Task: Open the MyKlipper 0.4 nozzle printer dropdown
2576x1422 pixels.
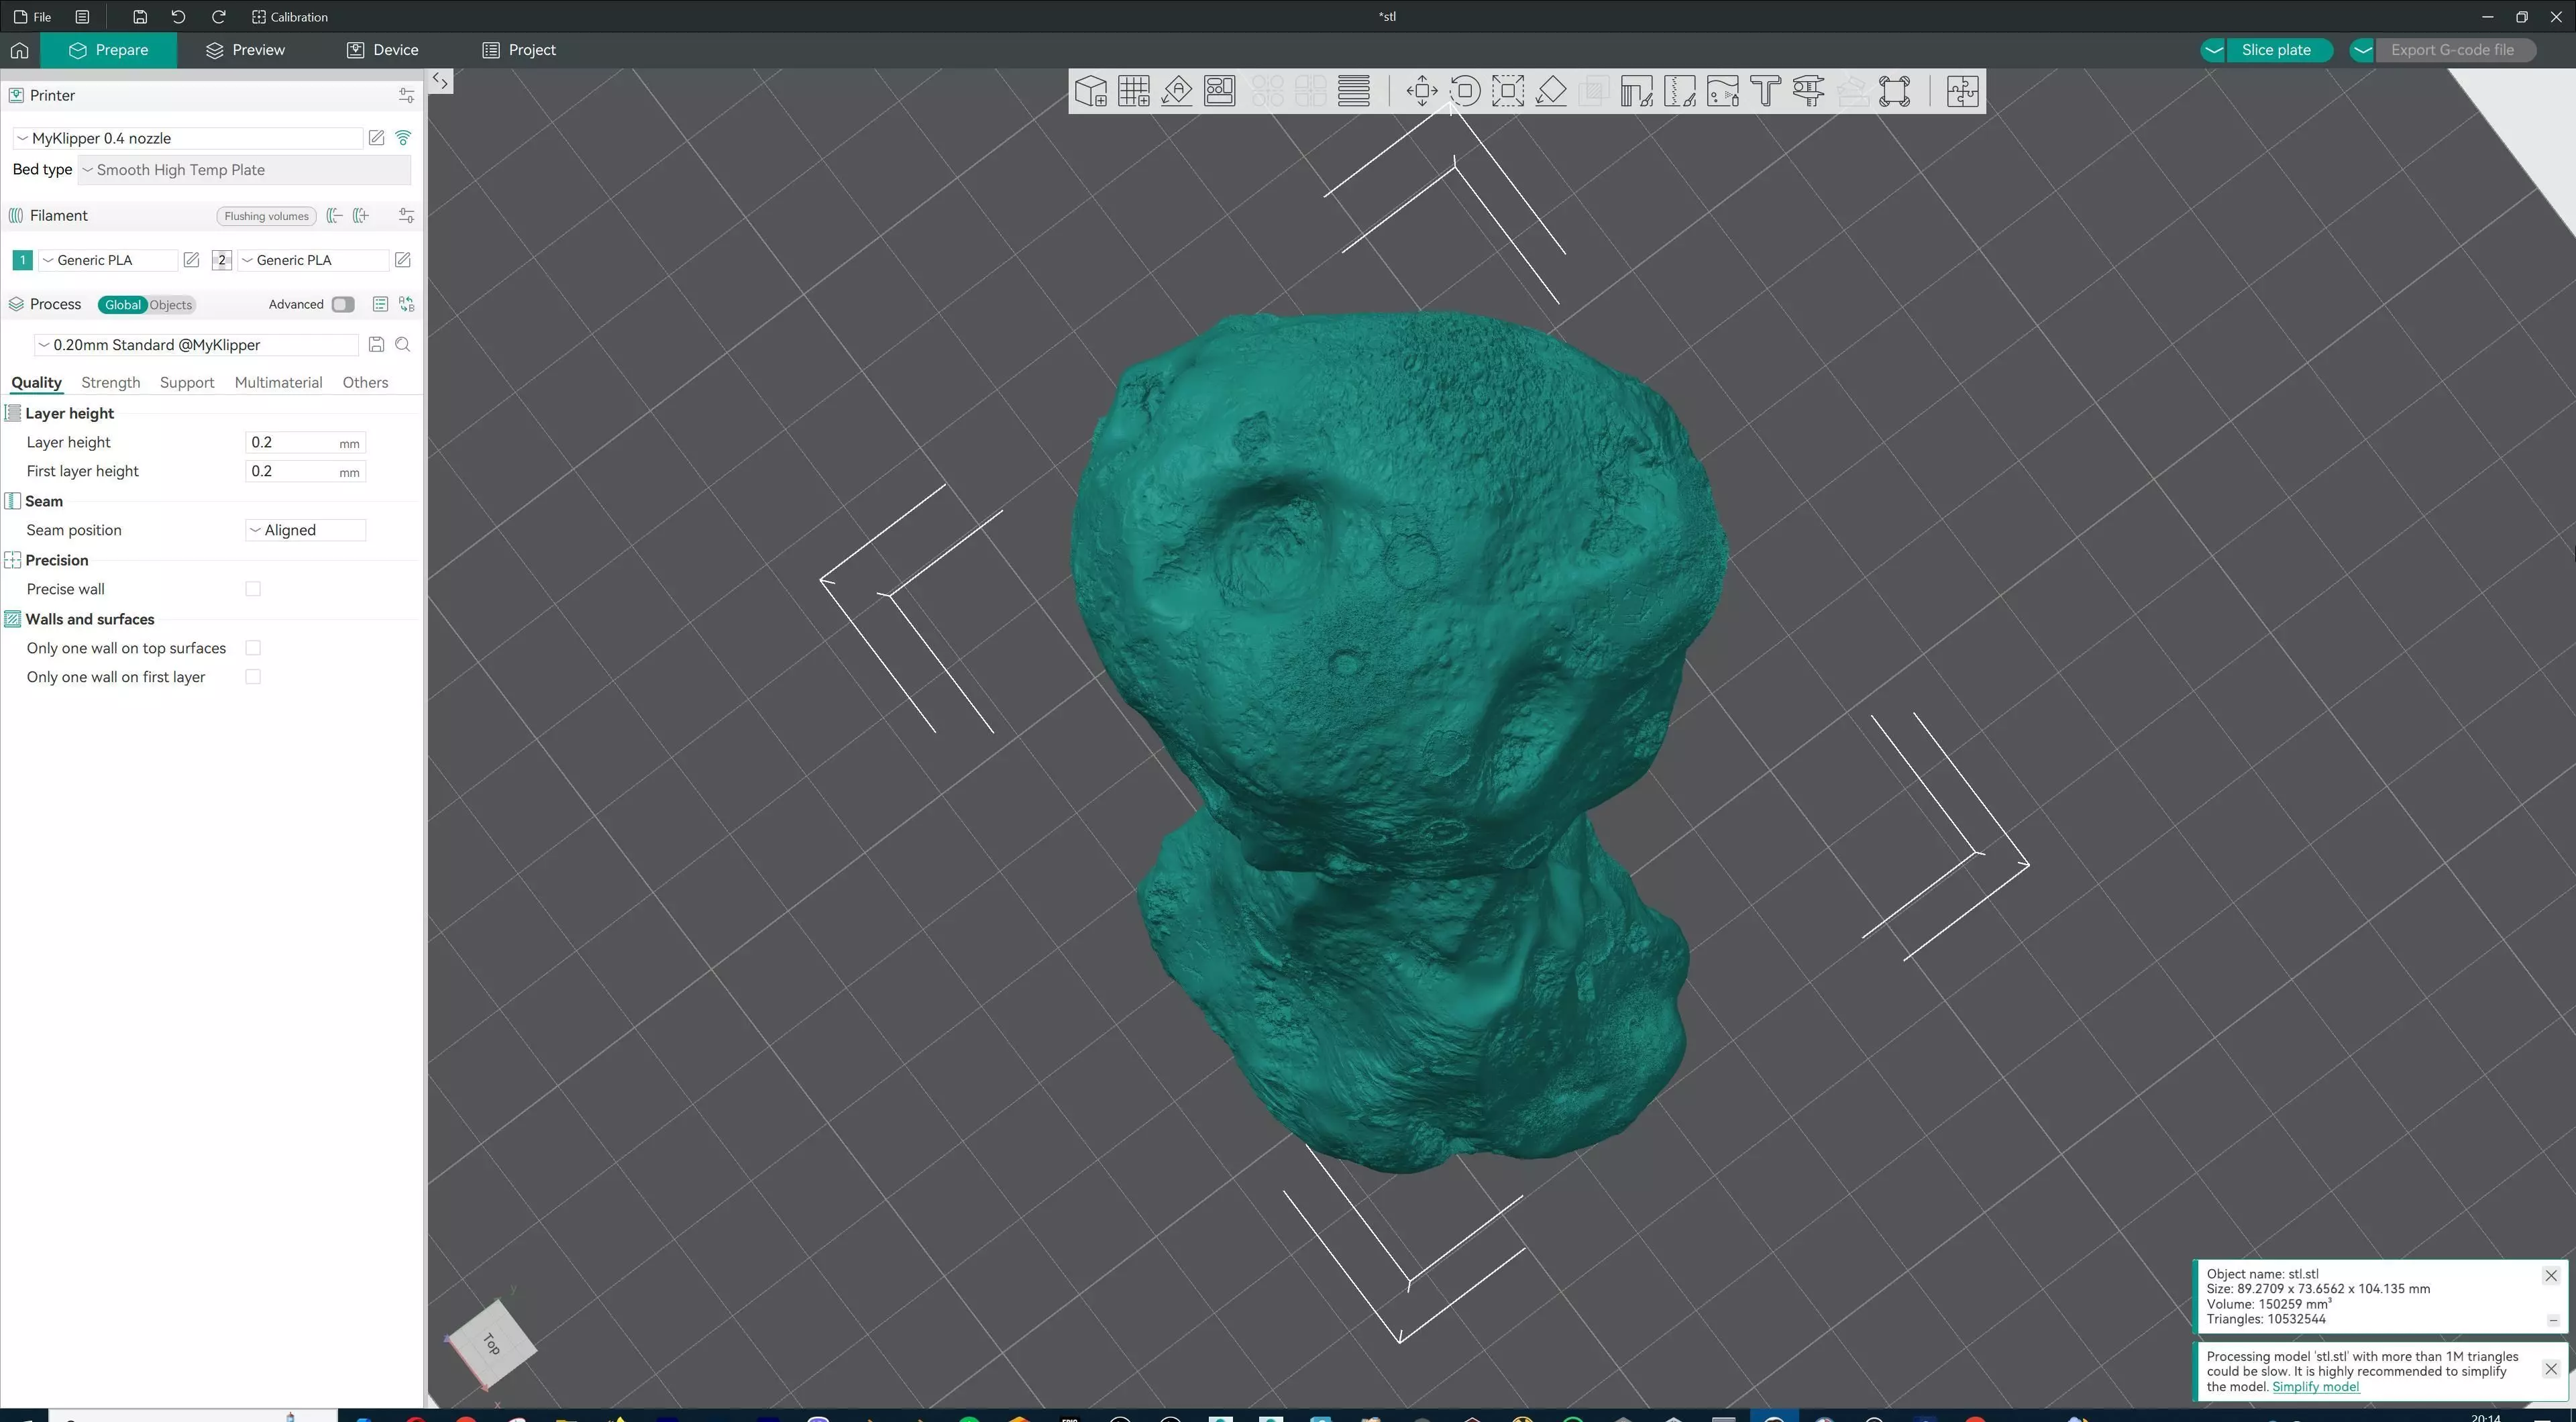Action: (x=188, y=138)
